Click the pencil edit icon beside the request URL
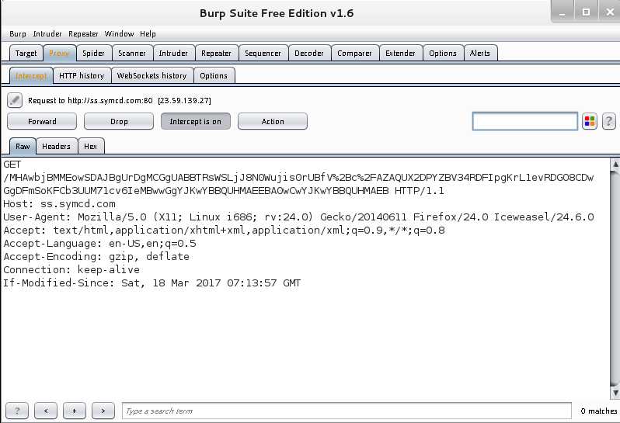This screenshot has width=620, height=423. pos(15,100)
